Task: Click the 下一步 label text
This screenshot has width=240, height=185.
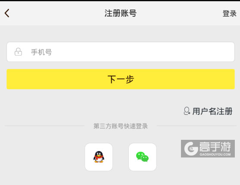Action: pyautogui.click(x=121, y=79)
